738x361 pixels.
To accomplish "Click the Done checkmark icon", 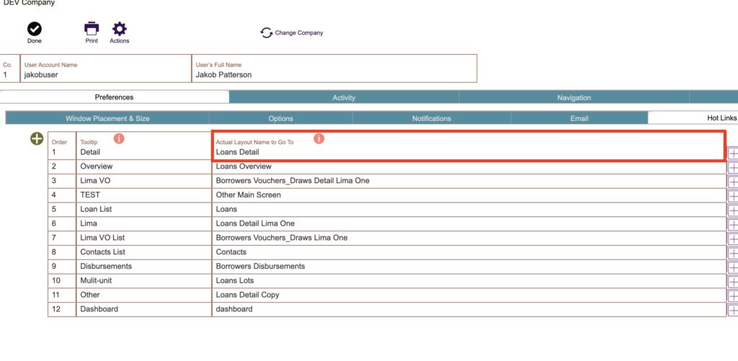I will 35,29.
